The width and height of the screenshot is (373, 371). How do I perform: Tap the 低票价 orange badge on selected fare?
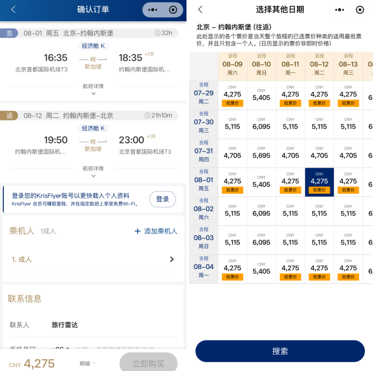pos(319,190)
